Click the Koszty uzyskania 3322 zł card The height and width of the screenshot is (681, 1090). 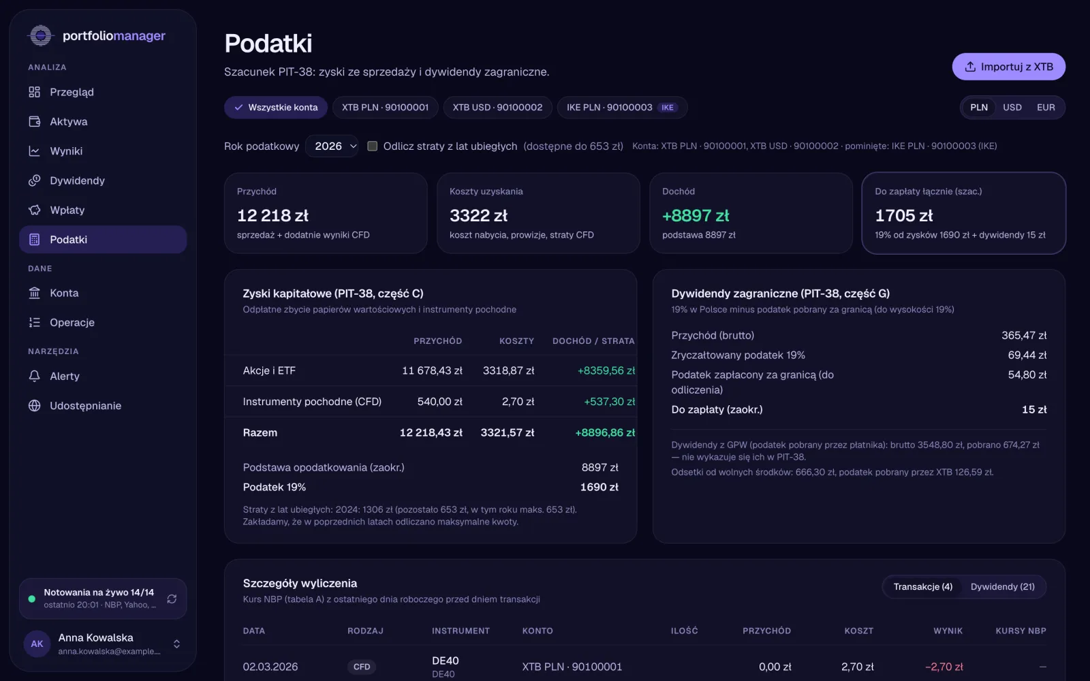pyautogui.click(x=538, y=213)
